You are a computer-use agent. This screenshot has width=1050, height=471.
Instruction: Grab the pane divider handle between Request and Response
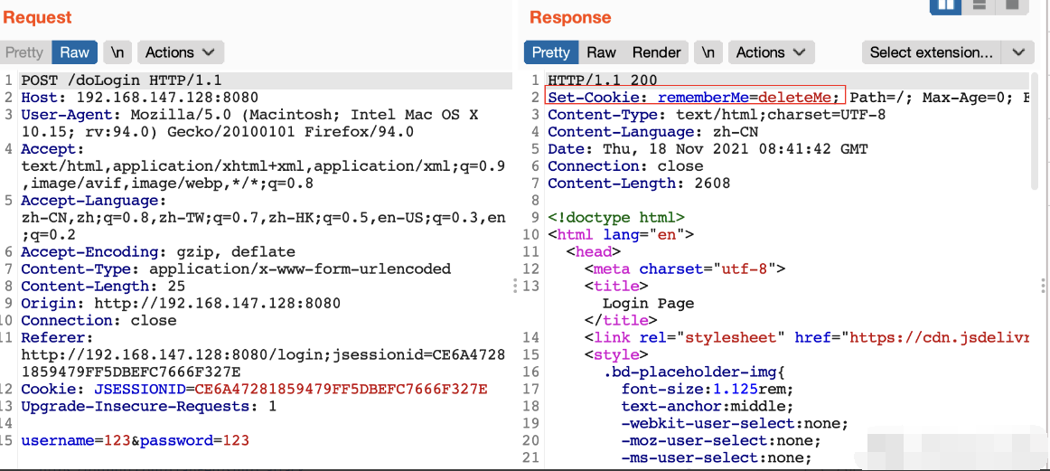515,286
